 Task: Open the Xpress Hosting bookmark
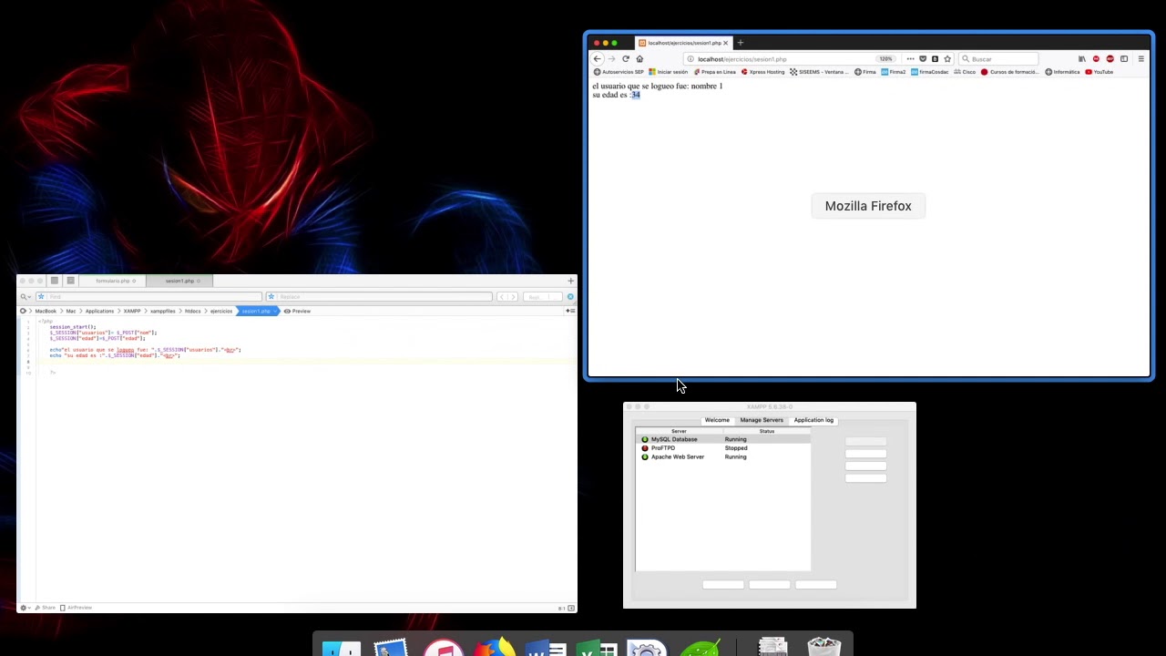point(762,72)
